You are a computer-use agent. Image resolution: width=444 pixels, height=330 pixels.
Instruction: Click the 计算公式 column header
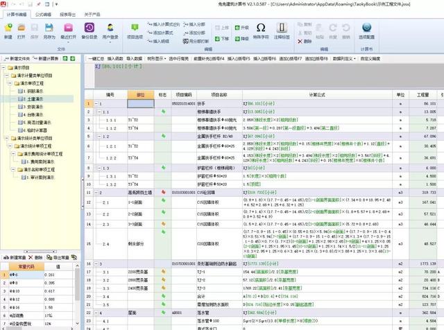[317, 95]
